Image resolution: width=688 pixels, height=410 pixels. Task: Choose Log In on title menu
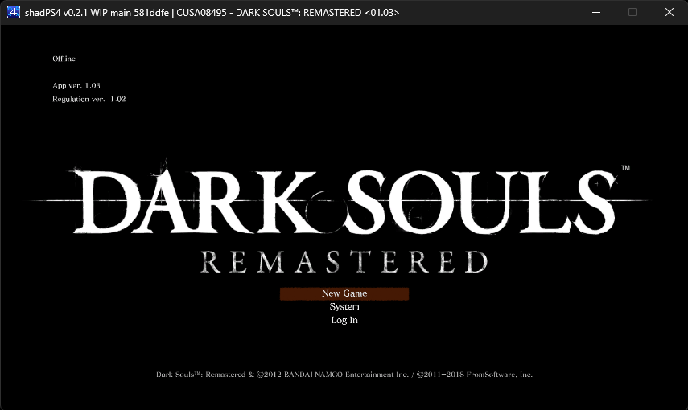coord(344,321)
